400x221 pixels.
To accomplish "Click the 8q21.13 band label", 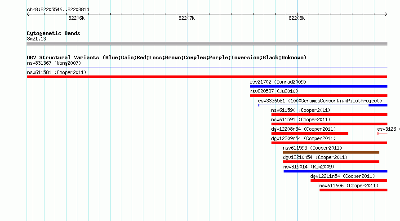I will (36, 39).
